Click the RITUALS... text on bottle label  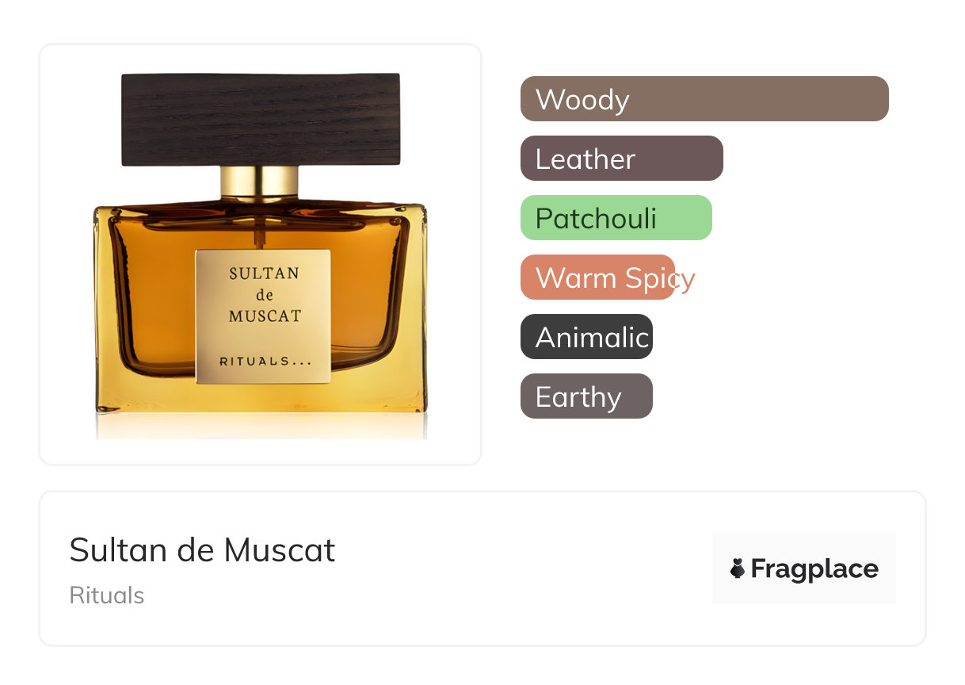click(x=264, y=362)
